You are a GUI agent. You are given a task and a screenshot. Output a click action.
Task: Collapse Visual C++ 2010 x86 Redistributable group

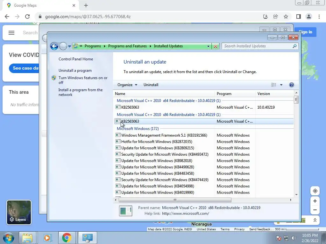click(x=169, y=114)
